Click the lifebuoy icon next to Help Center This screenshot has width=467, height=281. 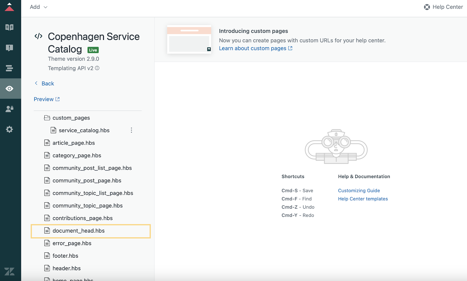[427, 7]
